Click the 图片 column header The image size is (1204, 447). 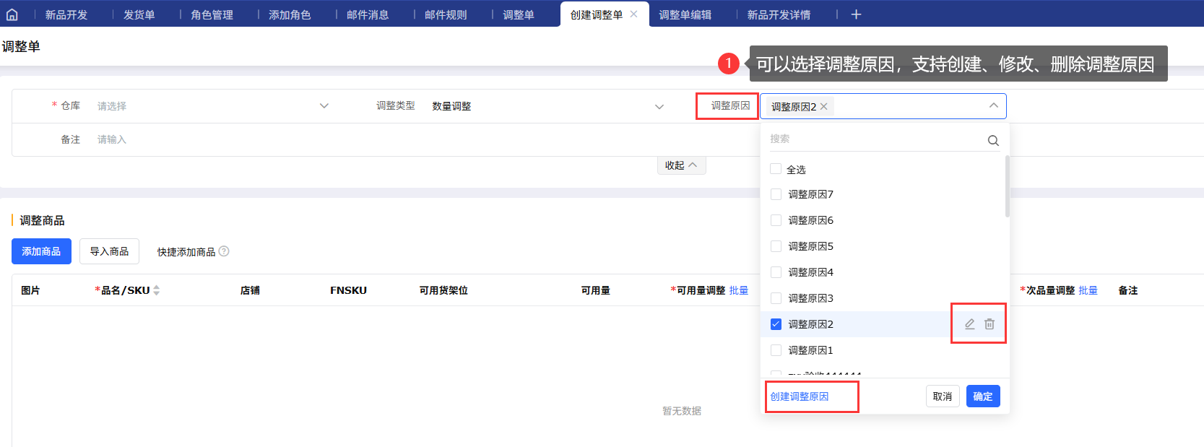click(x=30, y=290)
